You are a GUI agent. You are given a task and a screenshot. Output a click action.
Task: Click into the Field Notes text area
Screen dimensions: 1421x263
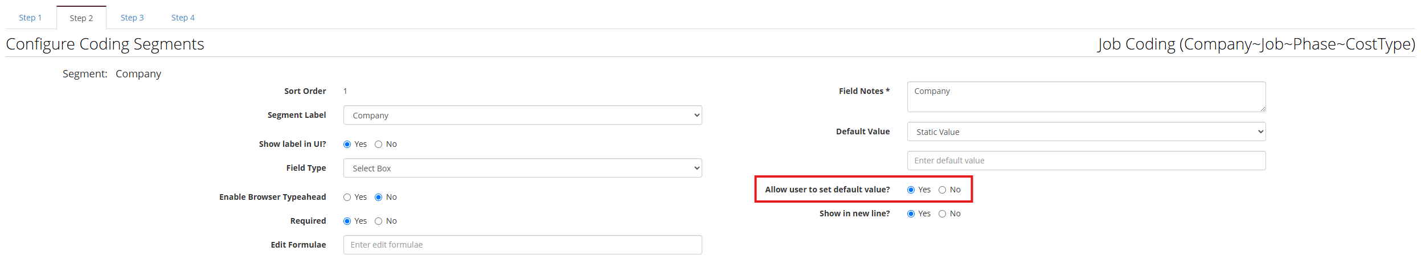pyautogui.click(x=1086, y=97)
